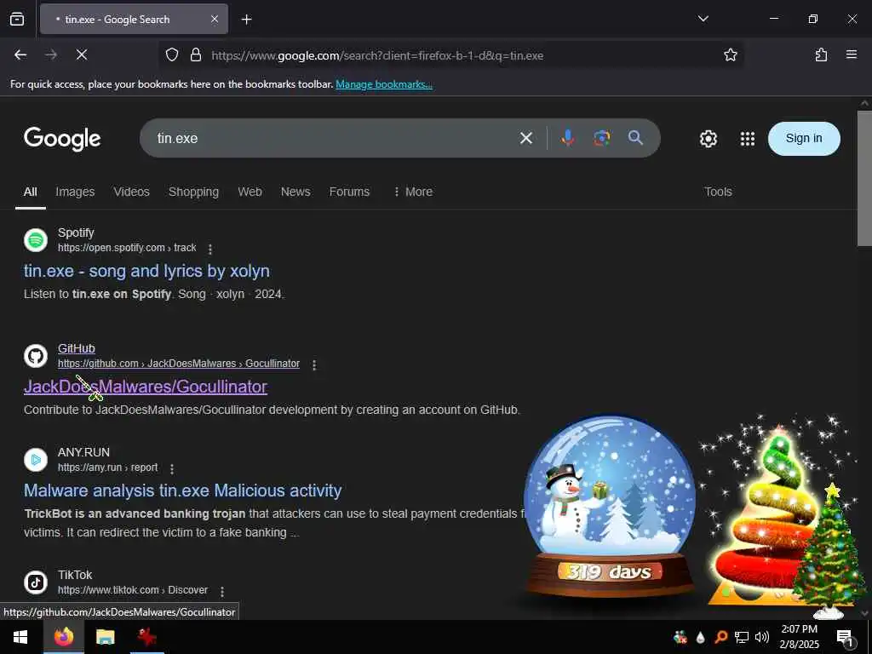
Task: Open JackDoesMalwares/Gocullinator link
Action: 146,387
